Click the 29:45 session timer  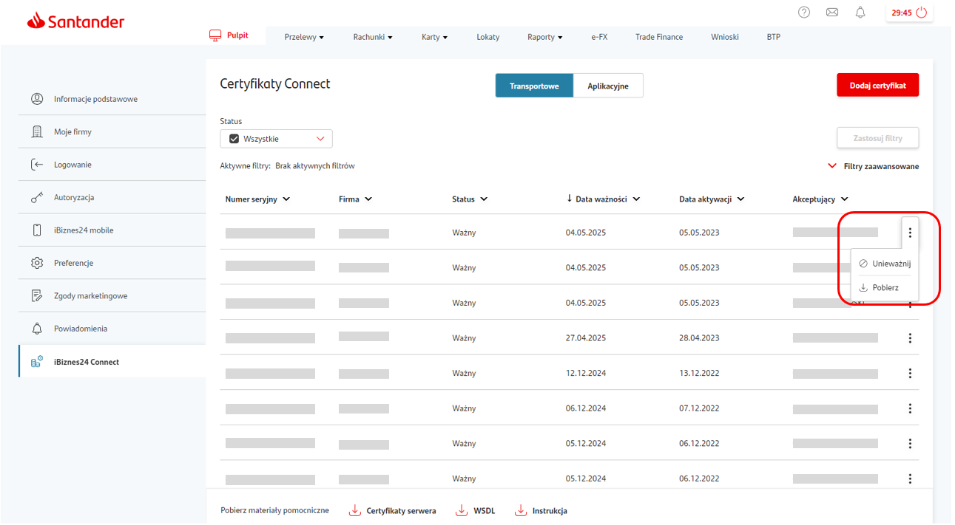click(901, 13)
